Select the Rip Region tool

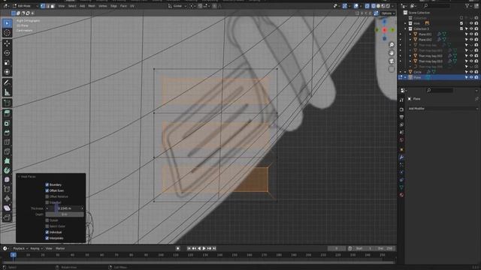coord(7,217)
